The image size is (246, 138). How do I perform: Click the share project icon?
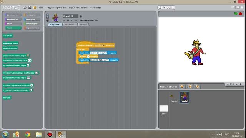35,8
